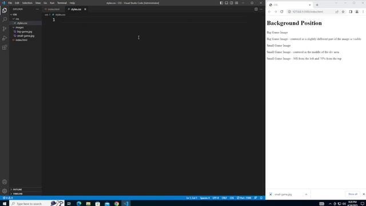Toggle the primary side bar layout icon
Image resolution: width=366 pixels, height=206 pixels.
tap(221, 3)
